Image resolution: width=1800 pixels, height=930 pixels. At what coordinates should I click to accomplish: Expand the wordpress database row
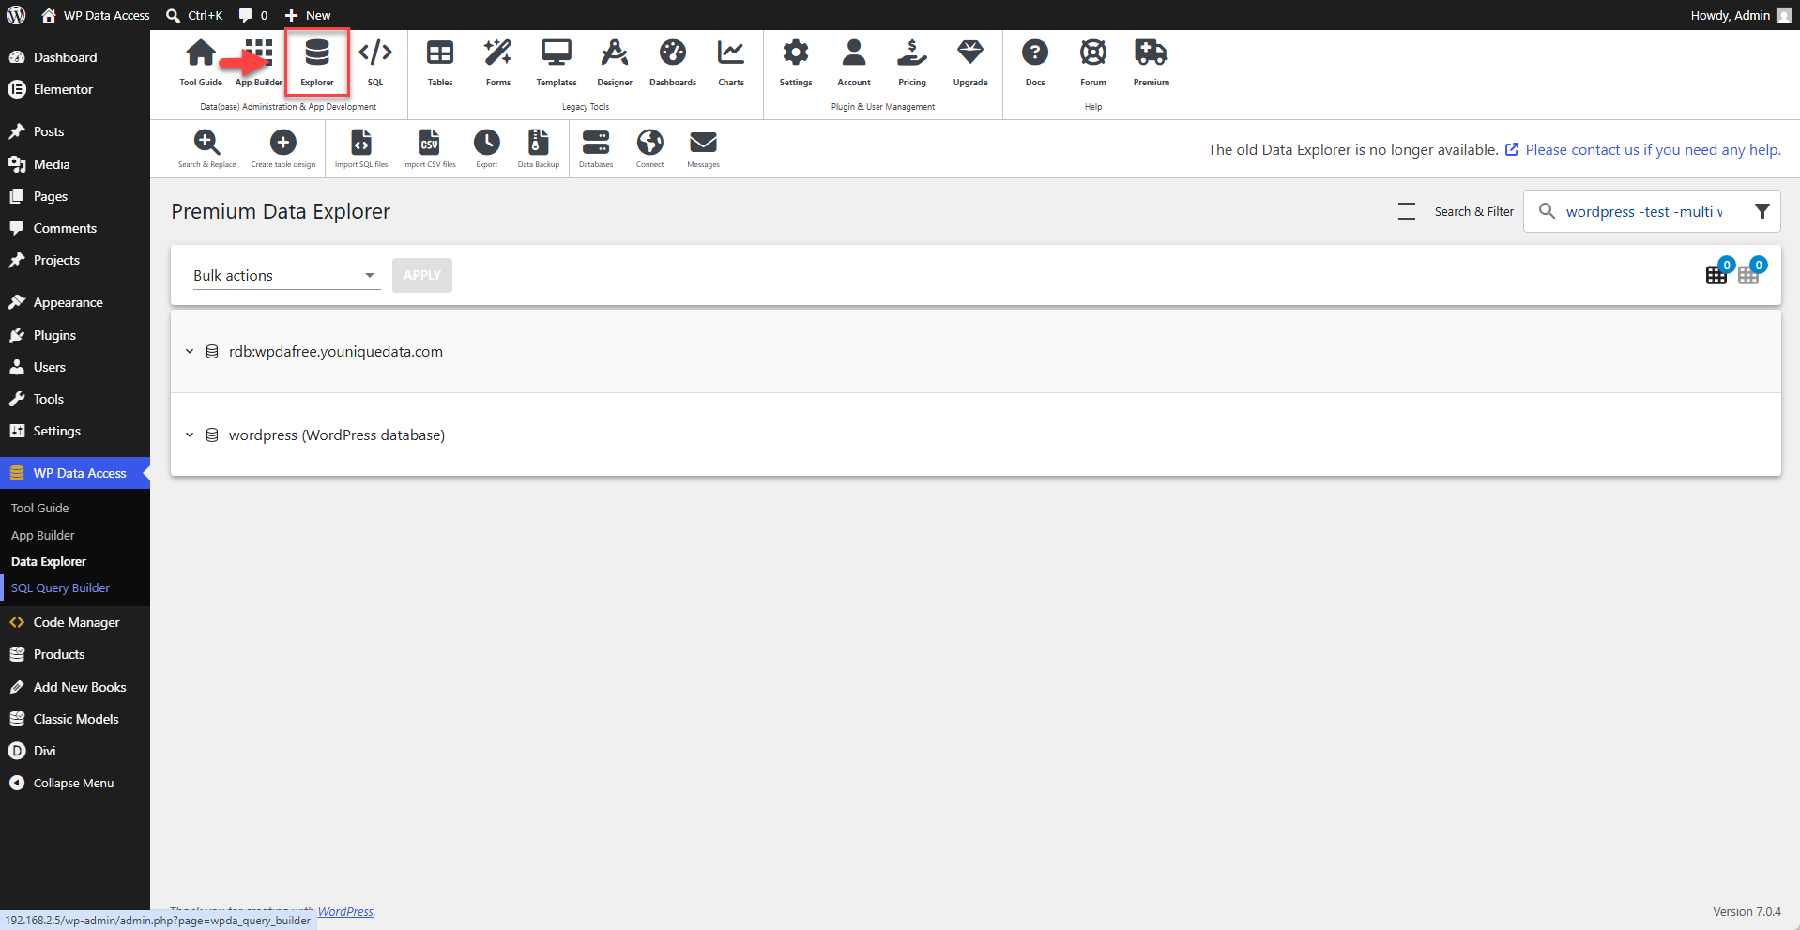[x=190, y=435]
